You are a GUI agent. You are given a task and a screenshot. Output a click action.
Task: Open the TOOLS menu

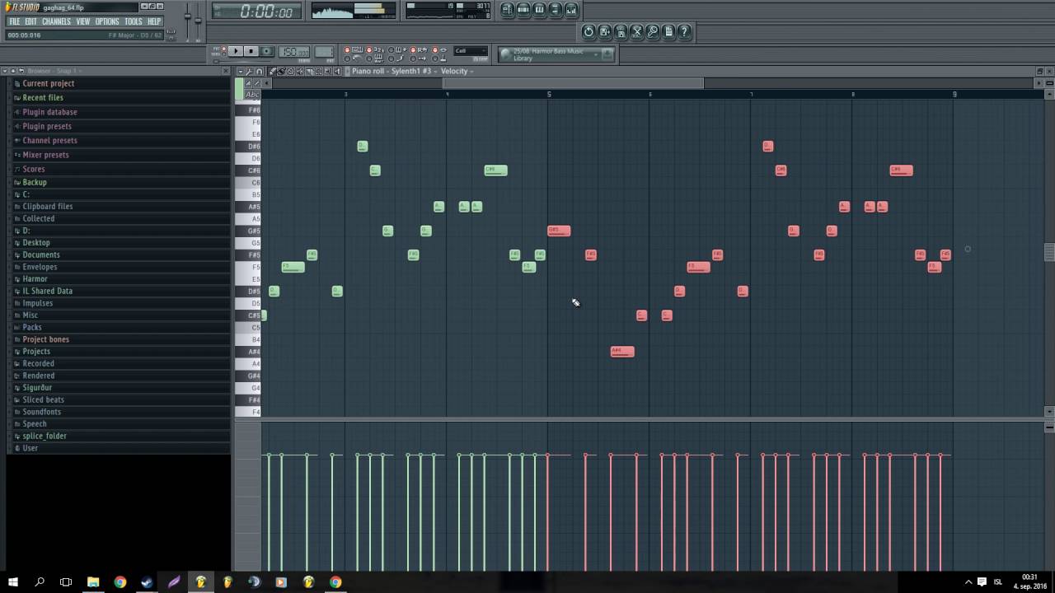coord(134,21)
